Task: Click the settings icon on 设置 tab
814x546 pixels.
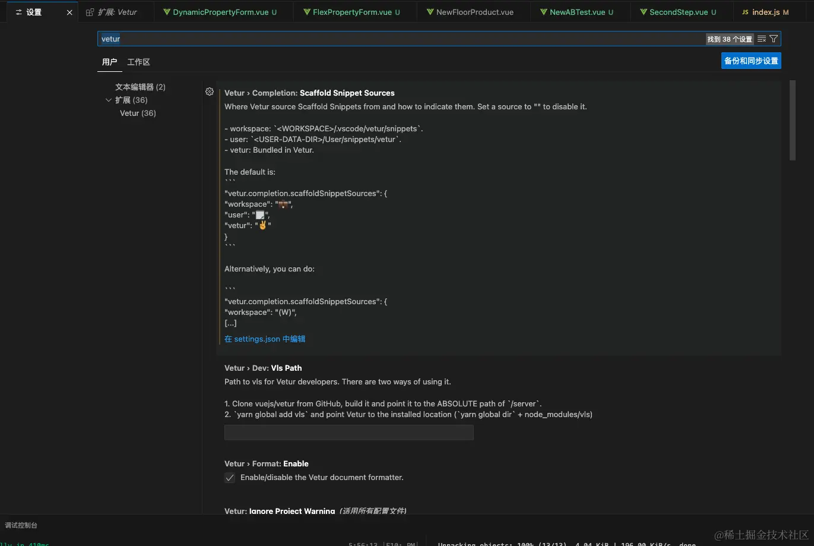Action: pos(18,12)
